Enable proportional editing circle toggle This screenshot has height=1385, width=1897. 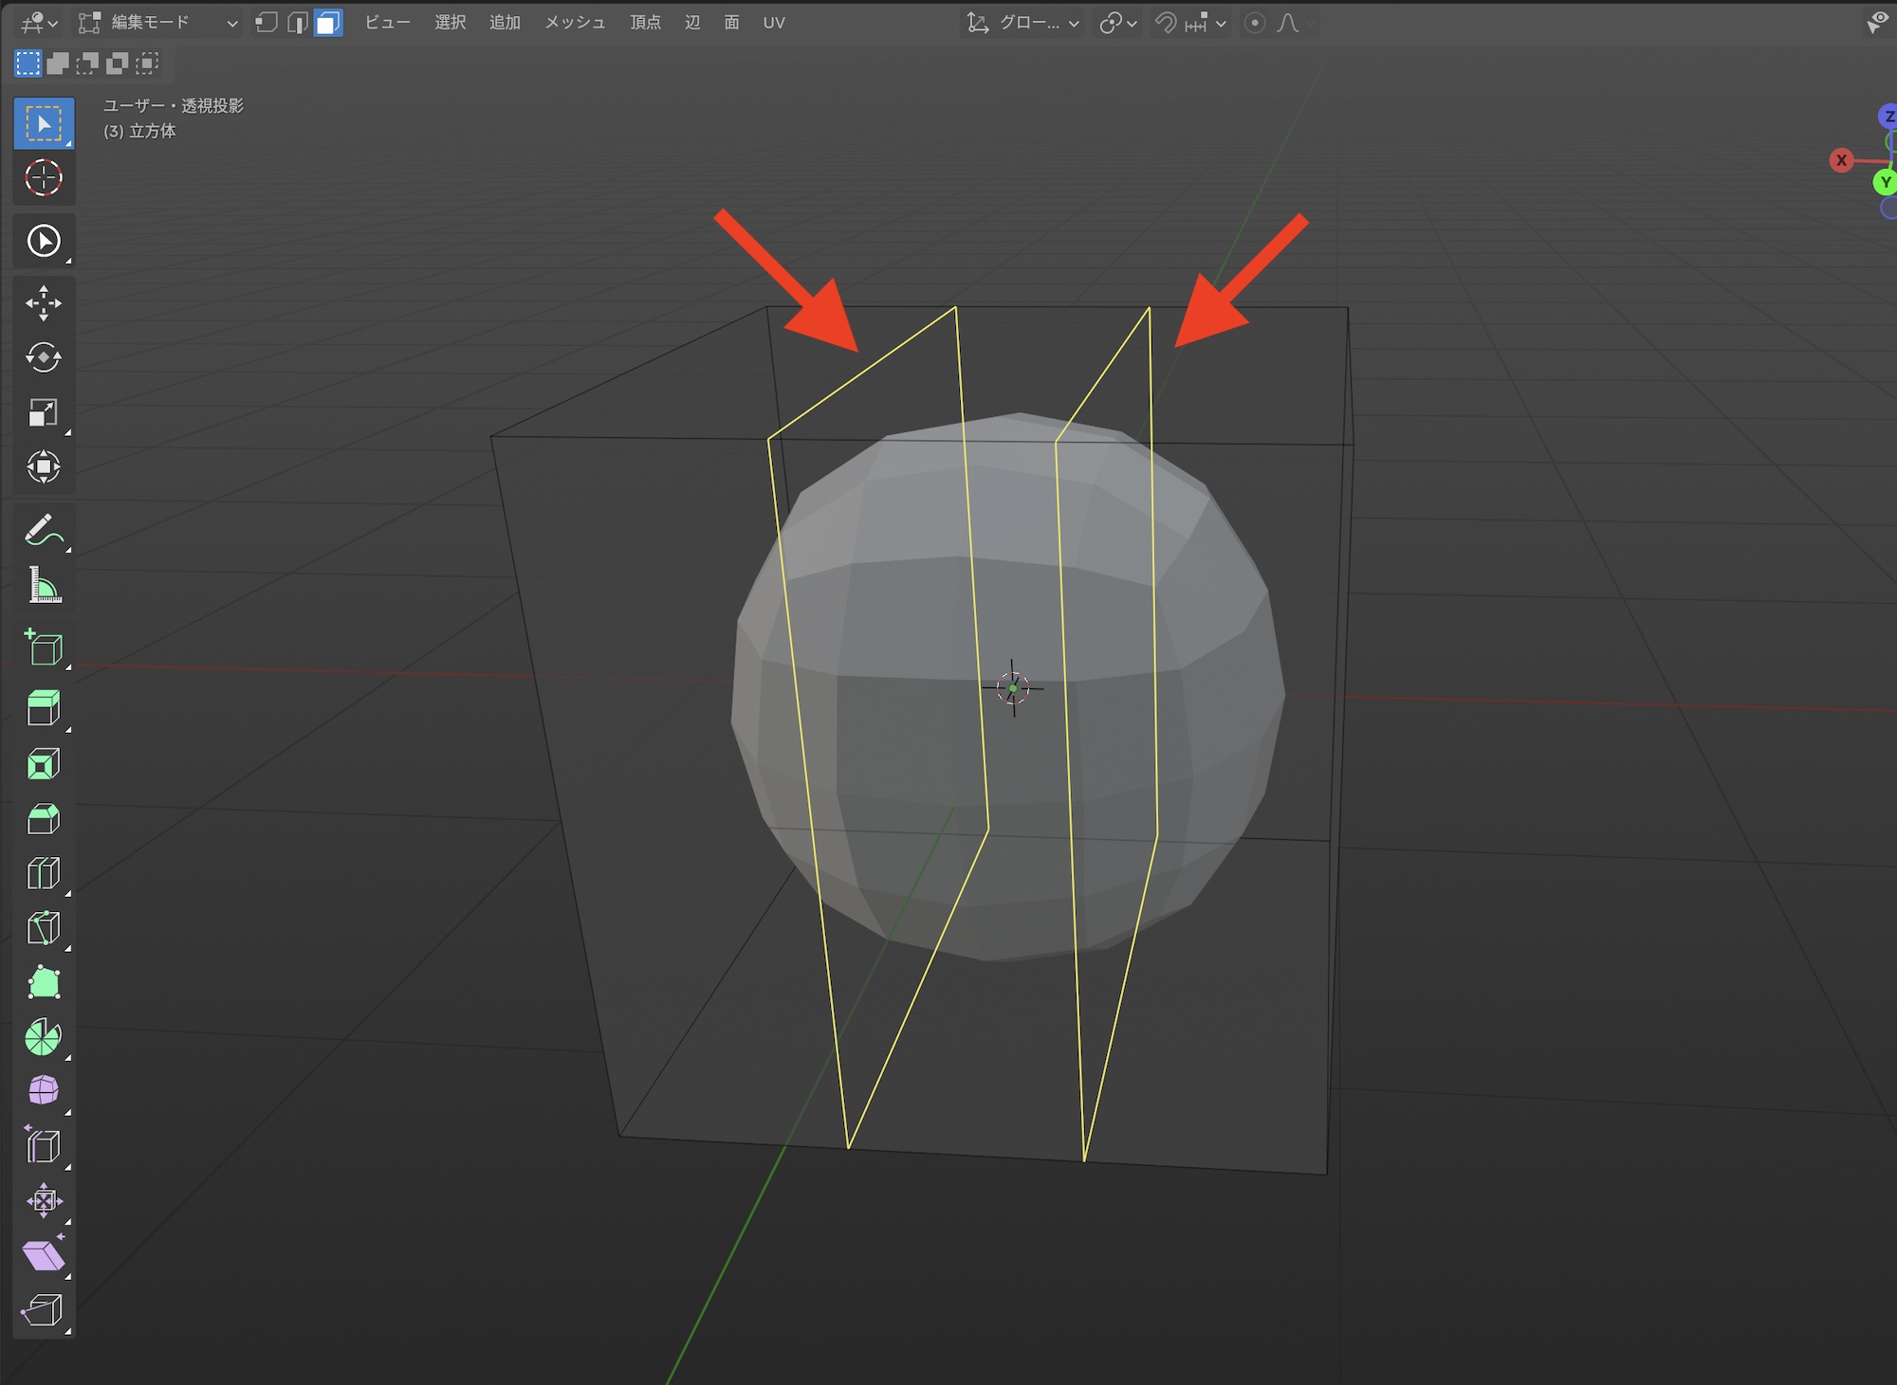[x=1254, y=23]
